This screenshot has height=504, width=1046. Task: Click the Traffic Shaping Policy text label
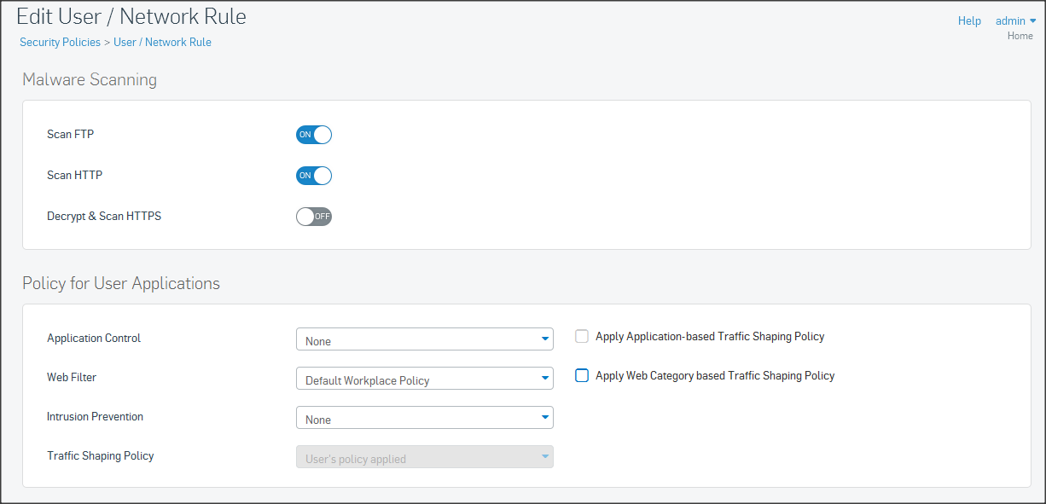point(101,456)
